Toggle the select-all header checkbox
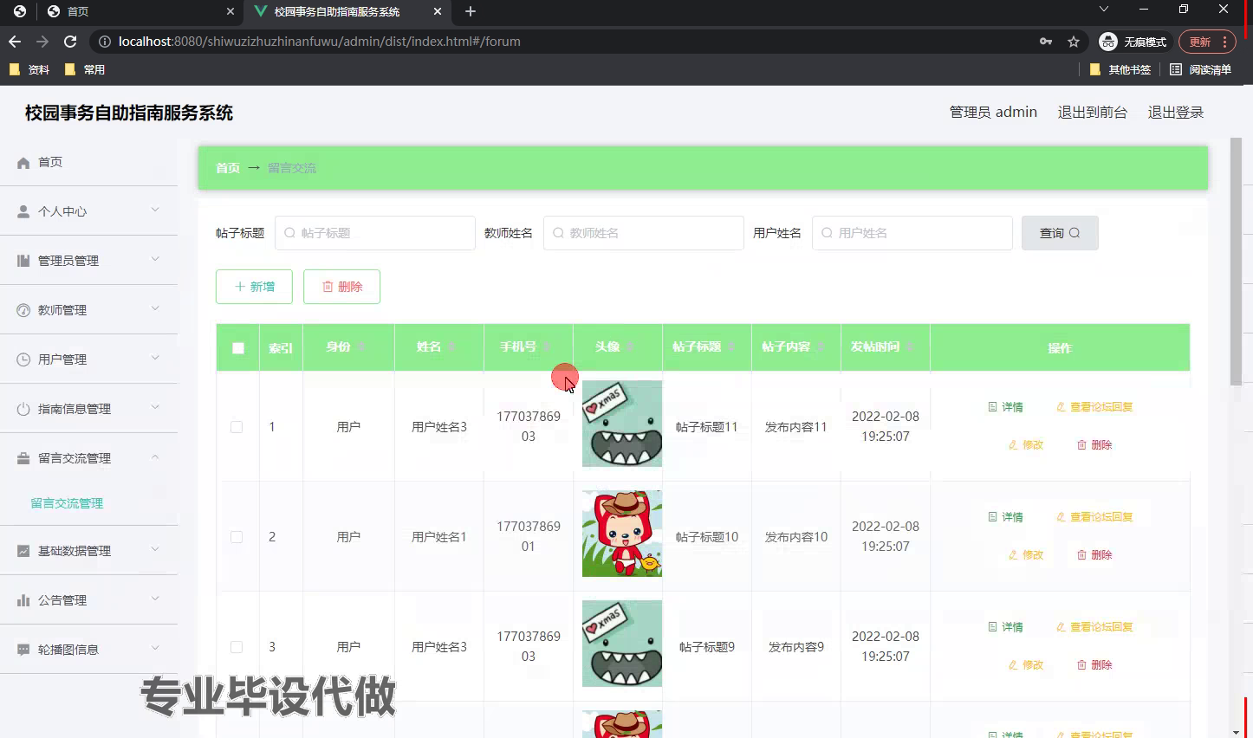Viewport: 1253px width, 738px height. [x=238, y=348]
